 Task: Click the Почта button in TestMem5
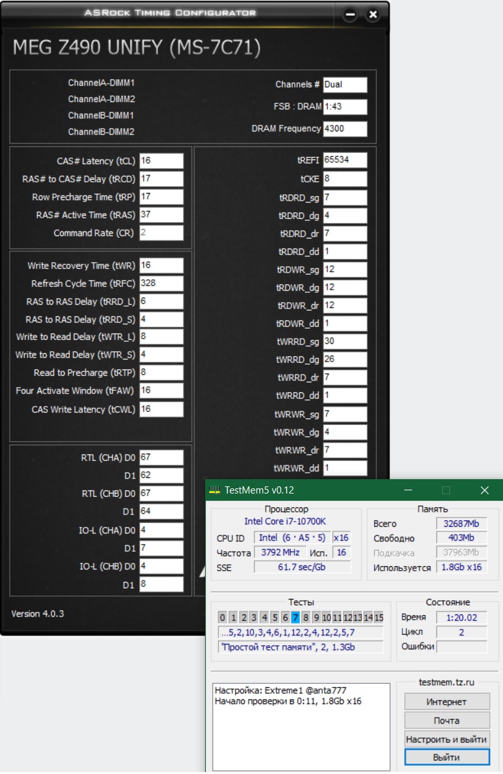[x=447, y=720]
